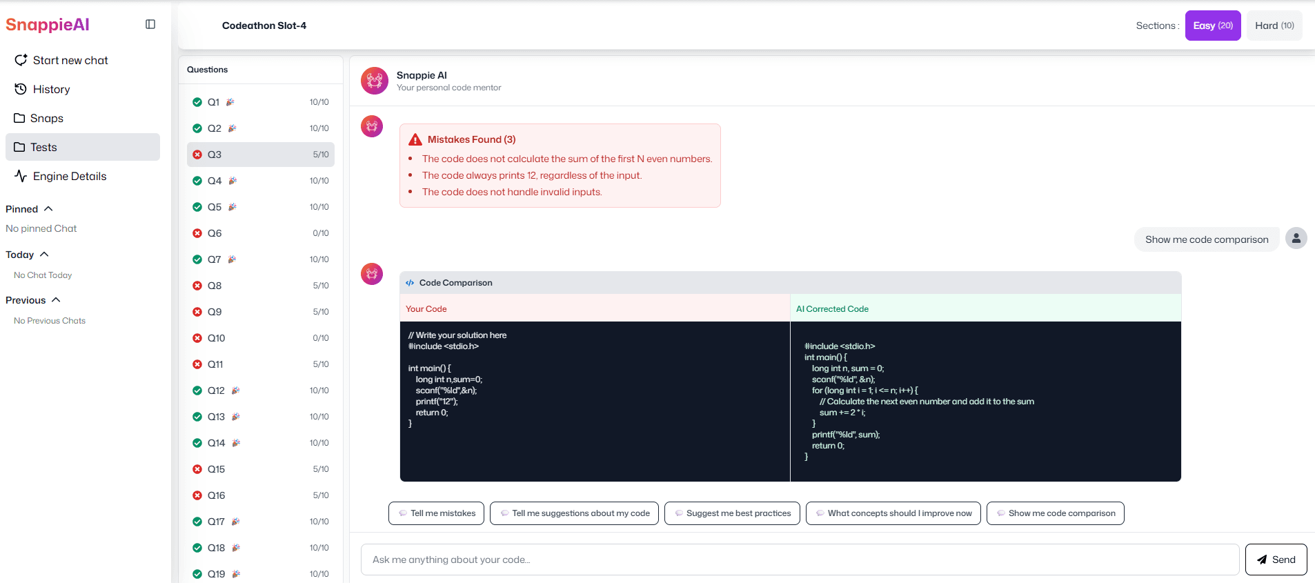Click the SnappieAI logo
Image resolution: width=1315 pixels, height=583 pixels.
pos(48,25)
